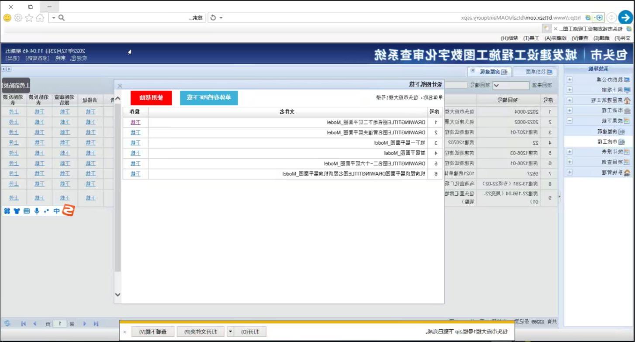Close the 设计图纸下载 dialog
This screenshot has height=342, width=635.
tap(120, 86)
